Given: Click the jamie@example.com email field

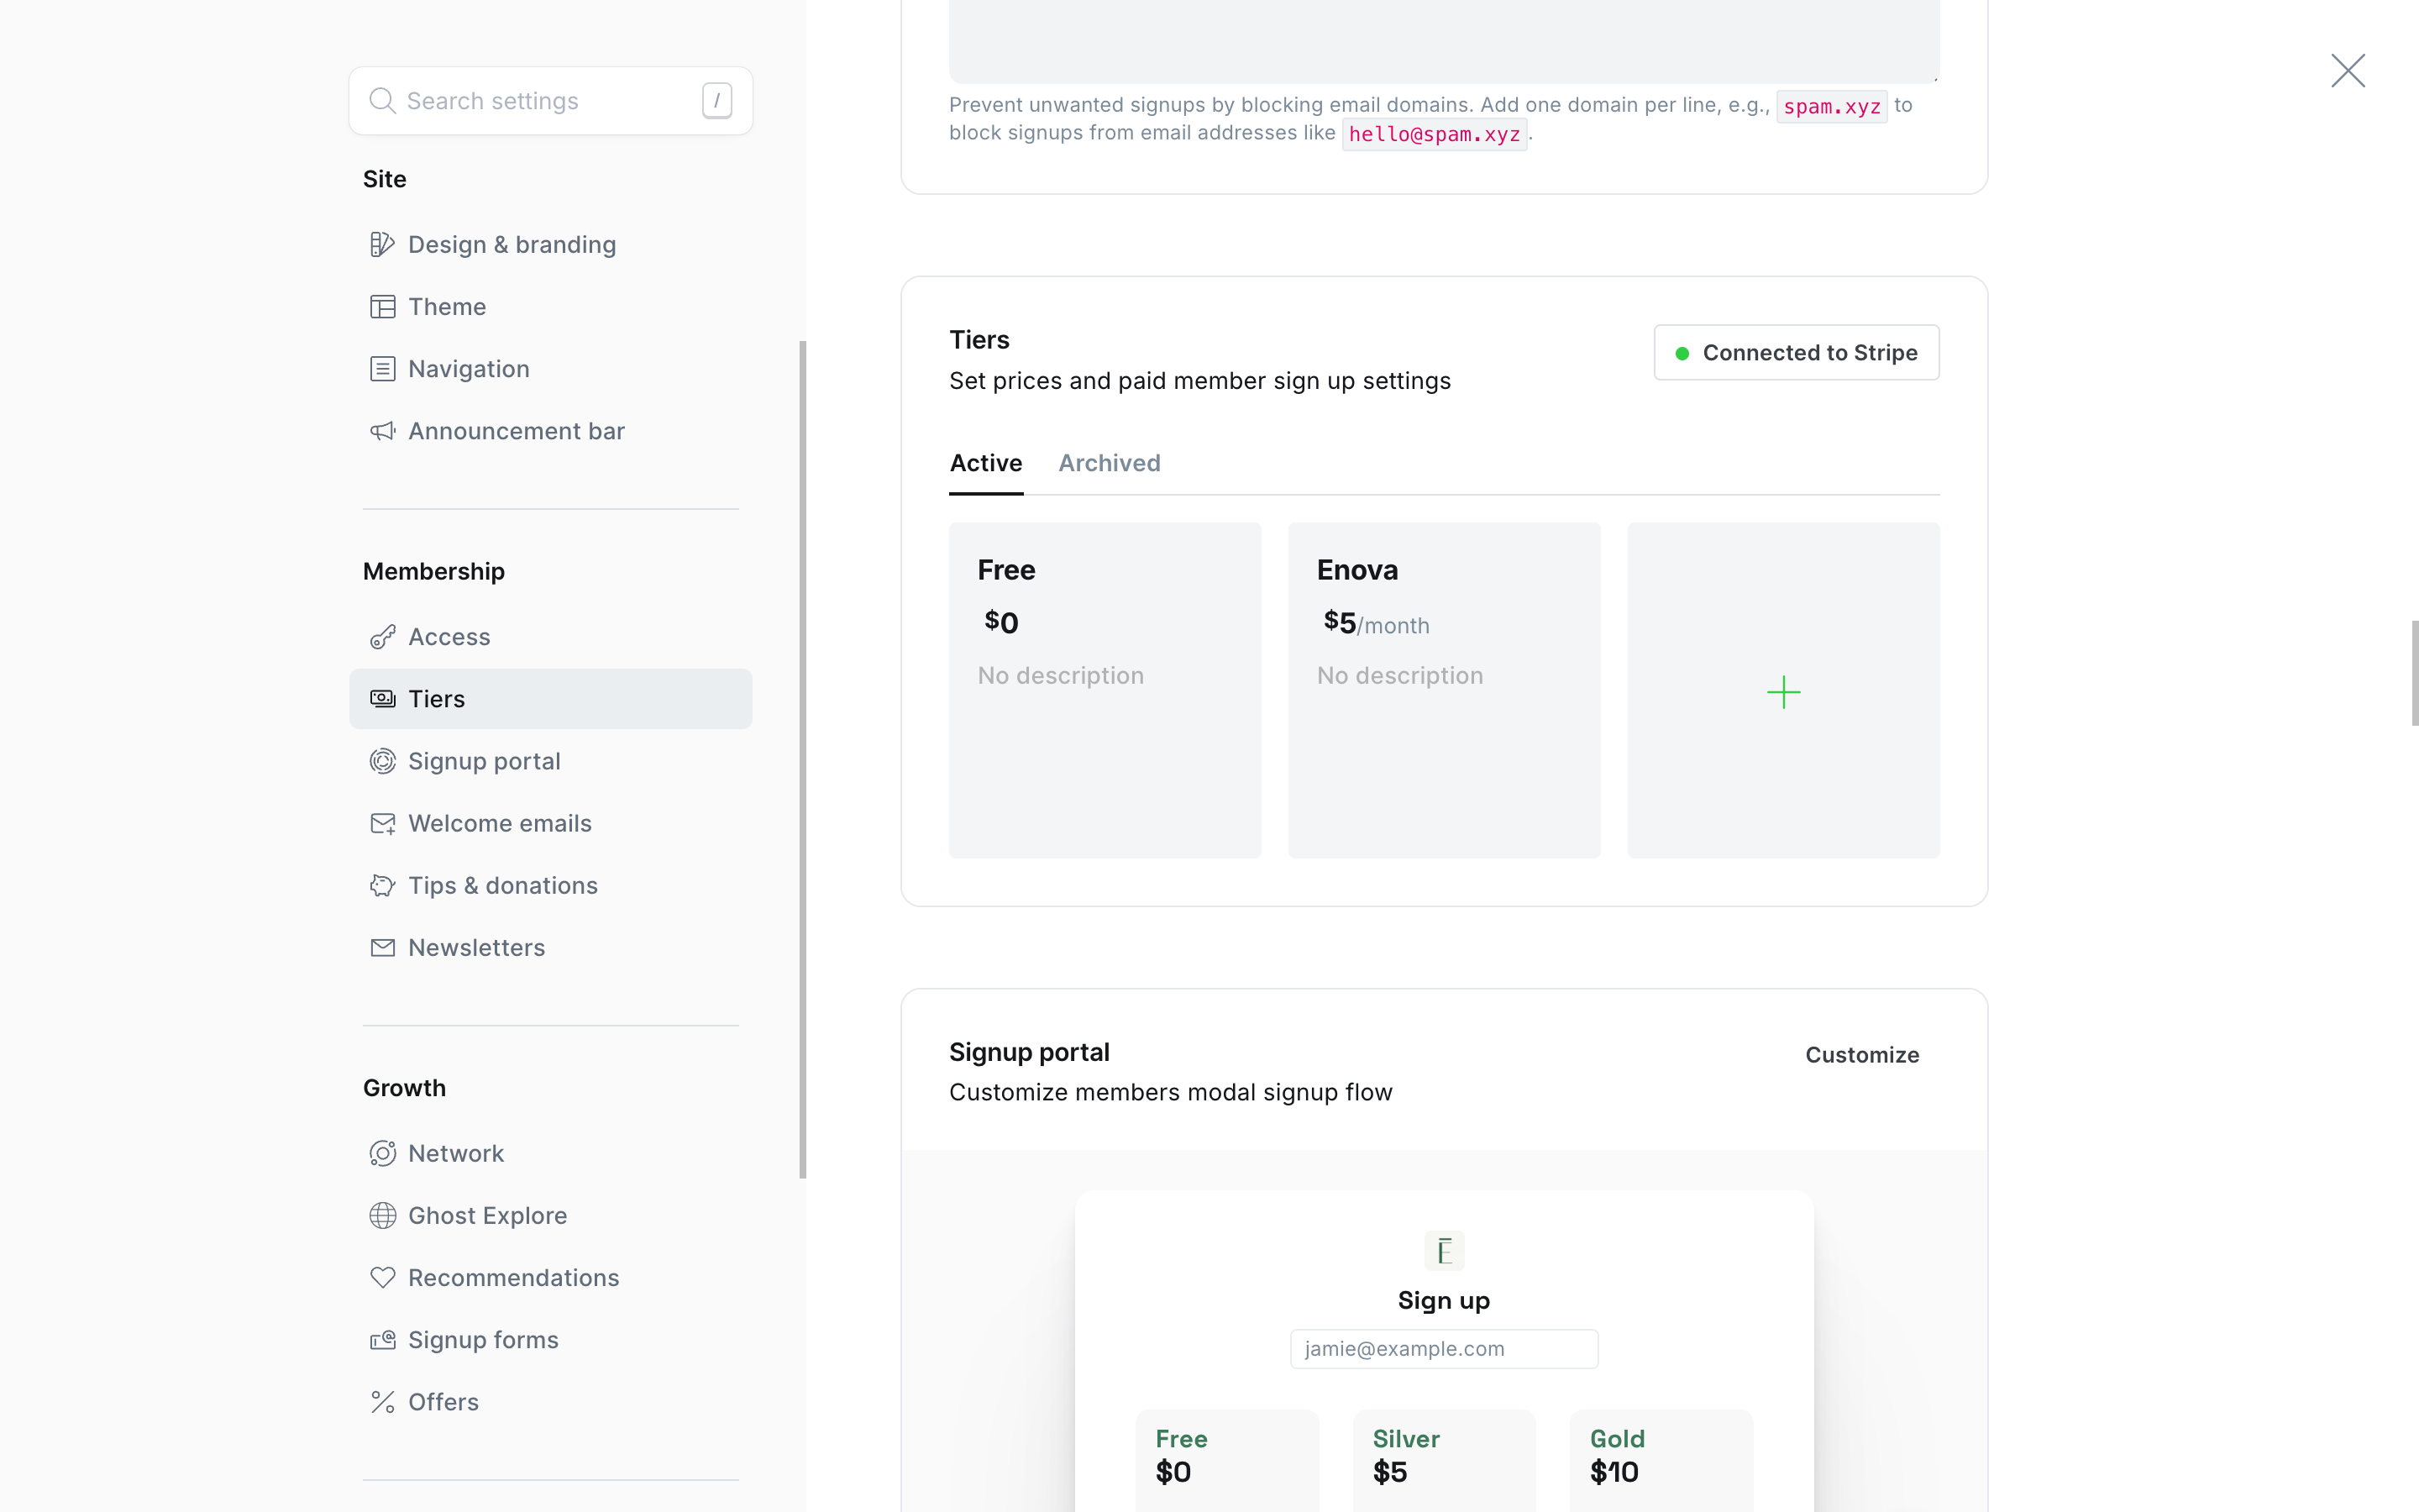Looking at the screenshot, I should [x=1443, y=1348].
